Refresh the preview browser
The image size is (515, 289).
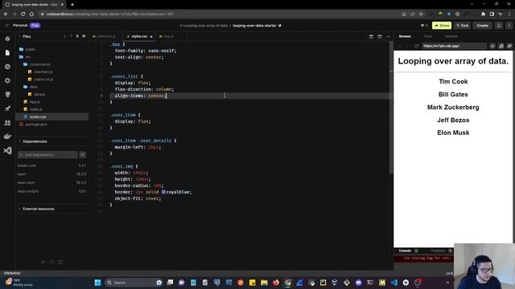417,47
